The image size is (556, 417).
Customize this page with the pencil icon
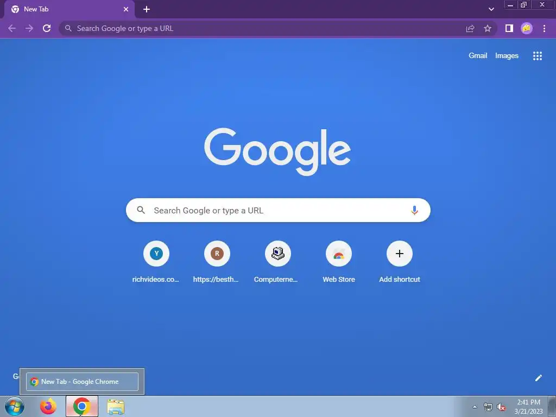[x=538, y=378]
